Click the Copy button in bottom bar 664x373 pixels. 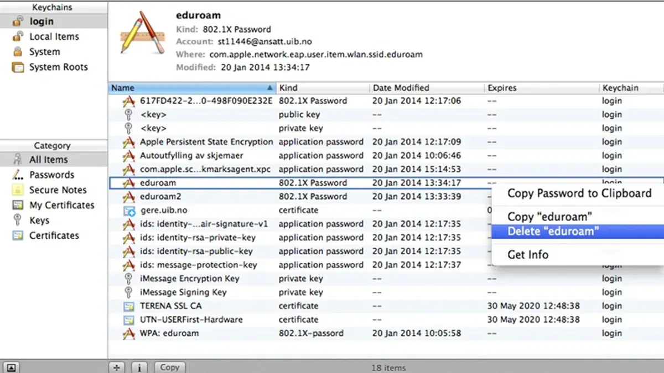coord(169,367)
